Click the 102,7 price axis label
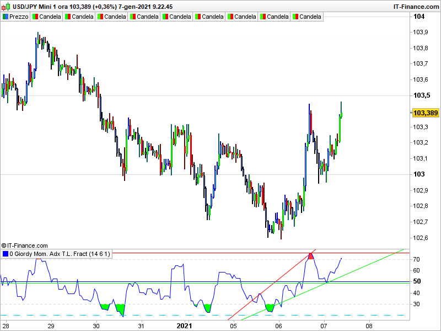The height and width of the screenshot is (331, 441). coord(421,222)
